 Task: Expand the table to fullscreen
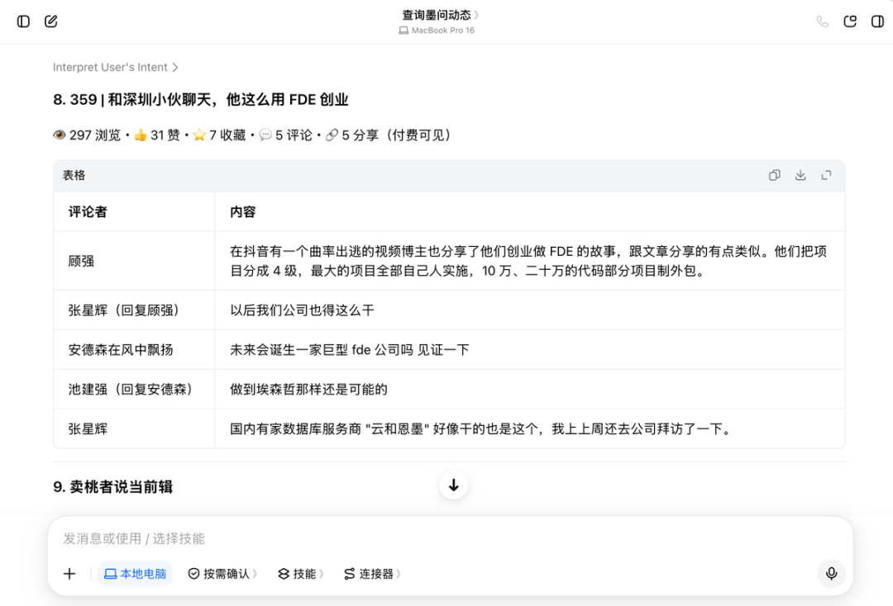[x=826, y=175]
